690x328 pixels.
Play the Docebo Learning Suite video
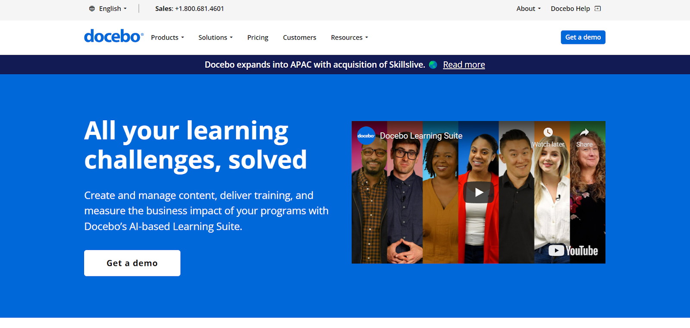(479, 192)
